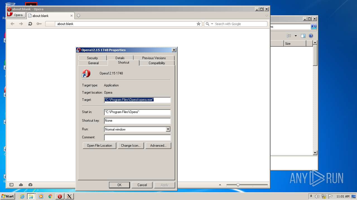This screenshot has width=357, height=200.
Task: Open the zoom level arrow in Opera
Action: [x=220, y=185]
